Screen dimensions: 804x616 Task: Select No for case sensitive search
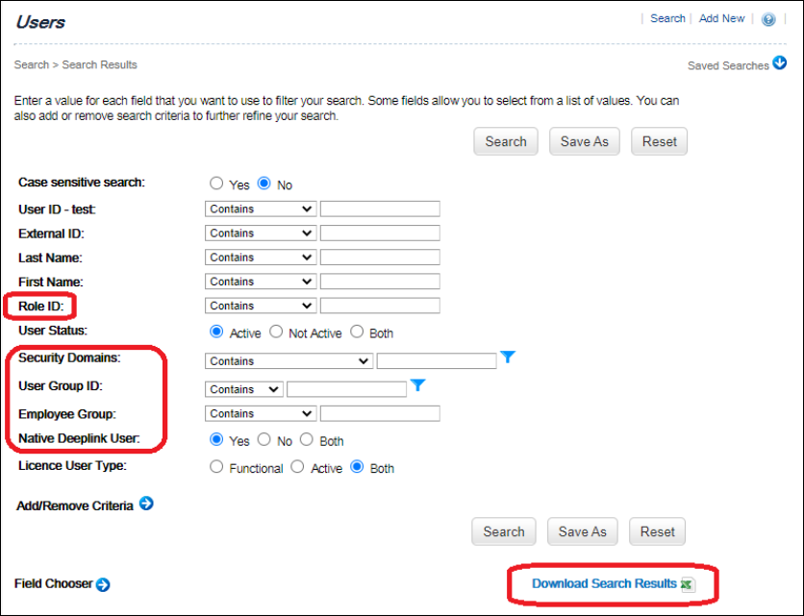coord(264,183)
